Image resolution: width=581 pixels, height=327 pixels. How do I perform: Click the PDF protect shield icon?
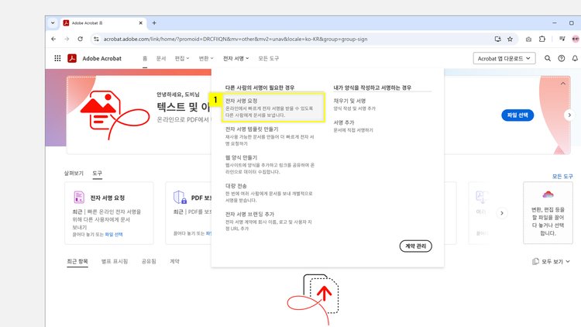tap(180, 198)
